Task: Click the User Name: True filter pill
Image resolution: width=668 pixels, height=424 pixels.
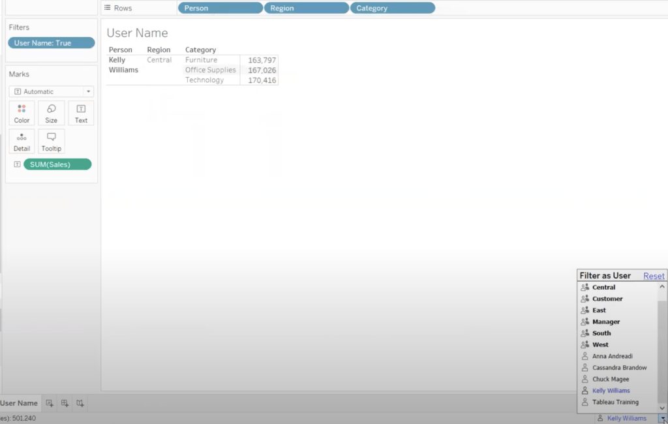Action: 52,43
